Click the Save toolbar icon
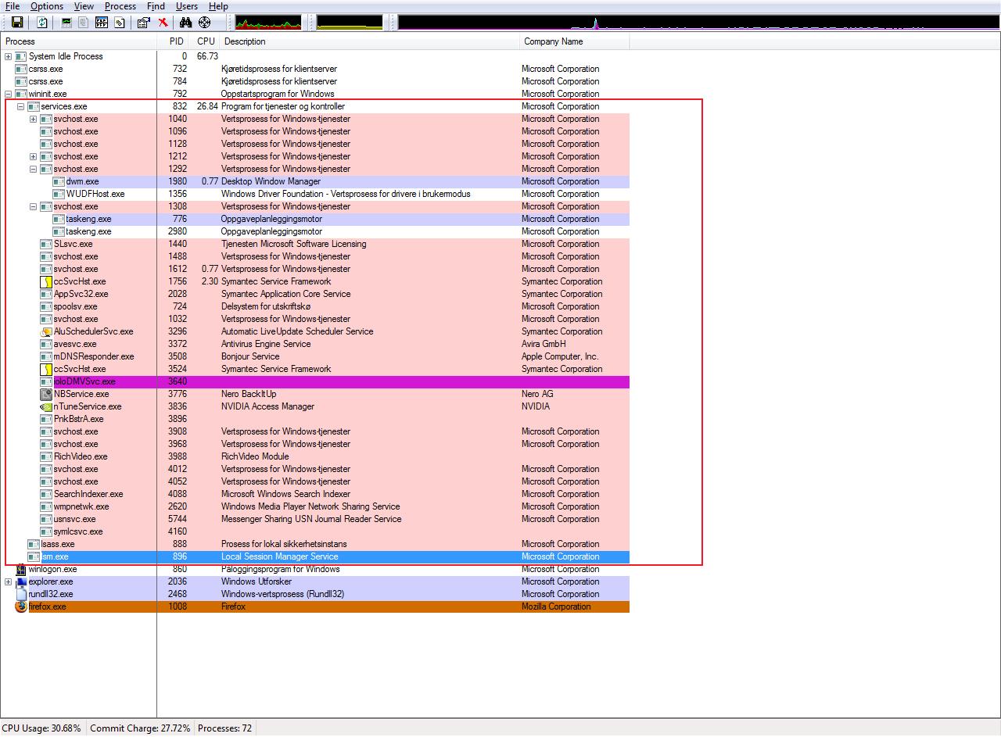 pyautogui.click(x=16, y=23)
